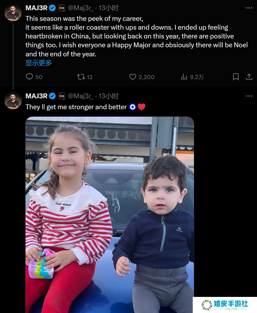The image size is (257, 313).
Task: Click verified badge on first tweet
Action: point(53,8)
